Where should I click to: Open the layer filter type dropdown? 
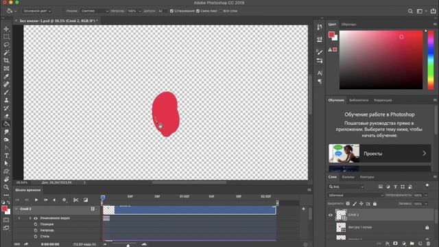pos(347,187)
